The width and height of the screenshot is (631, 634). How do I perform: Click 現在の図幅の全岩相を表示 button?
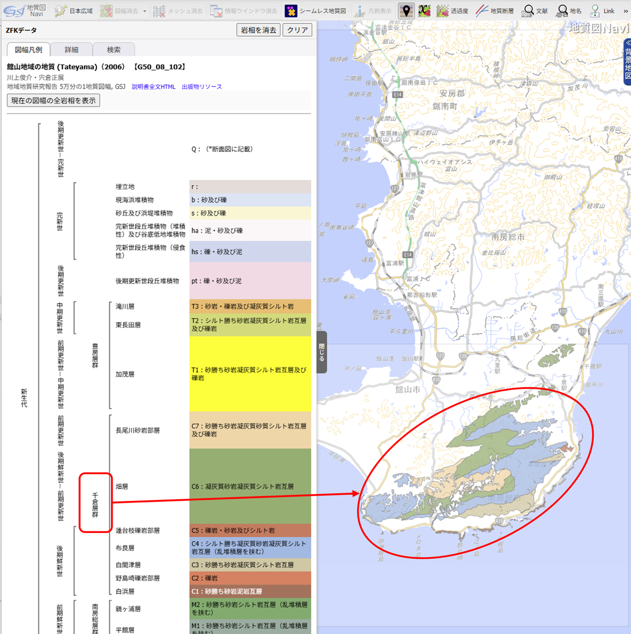53,100
